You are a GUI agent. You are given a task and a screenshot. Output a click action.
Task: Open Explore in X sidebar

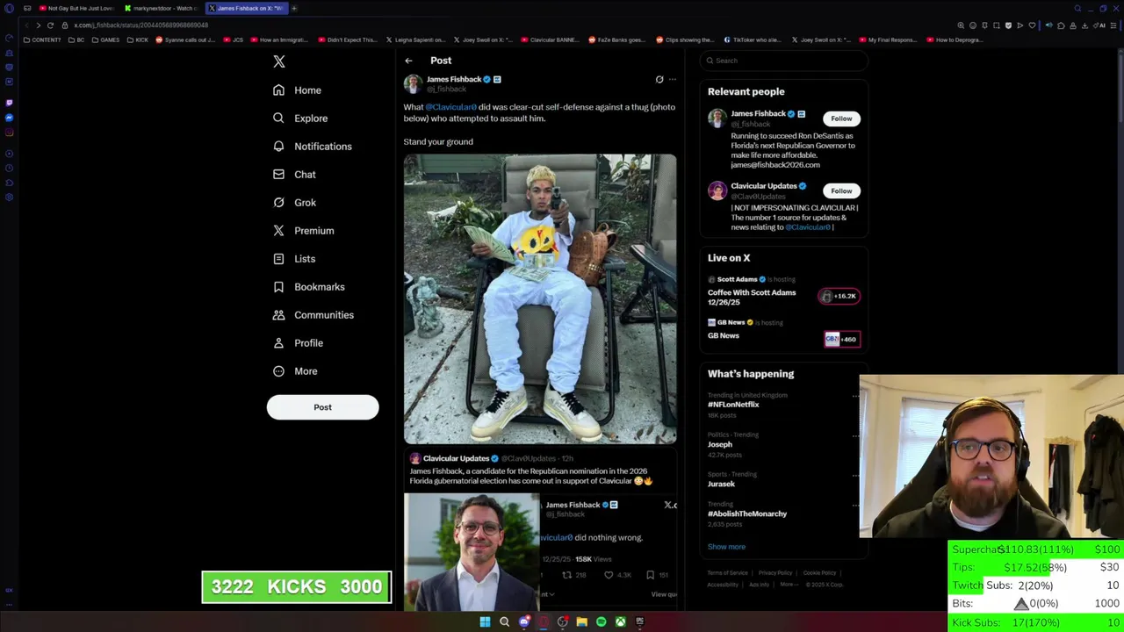pyautogui.click(x=300, y=118)
